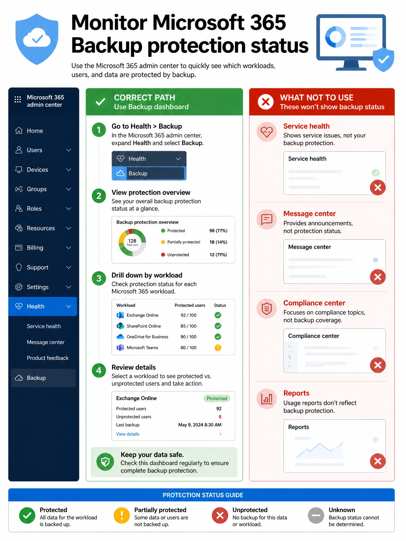
Task: Expand the Billing chevron in sidebar
Action: point(69,248)
